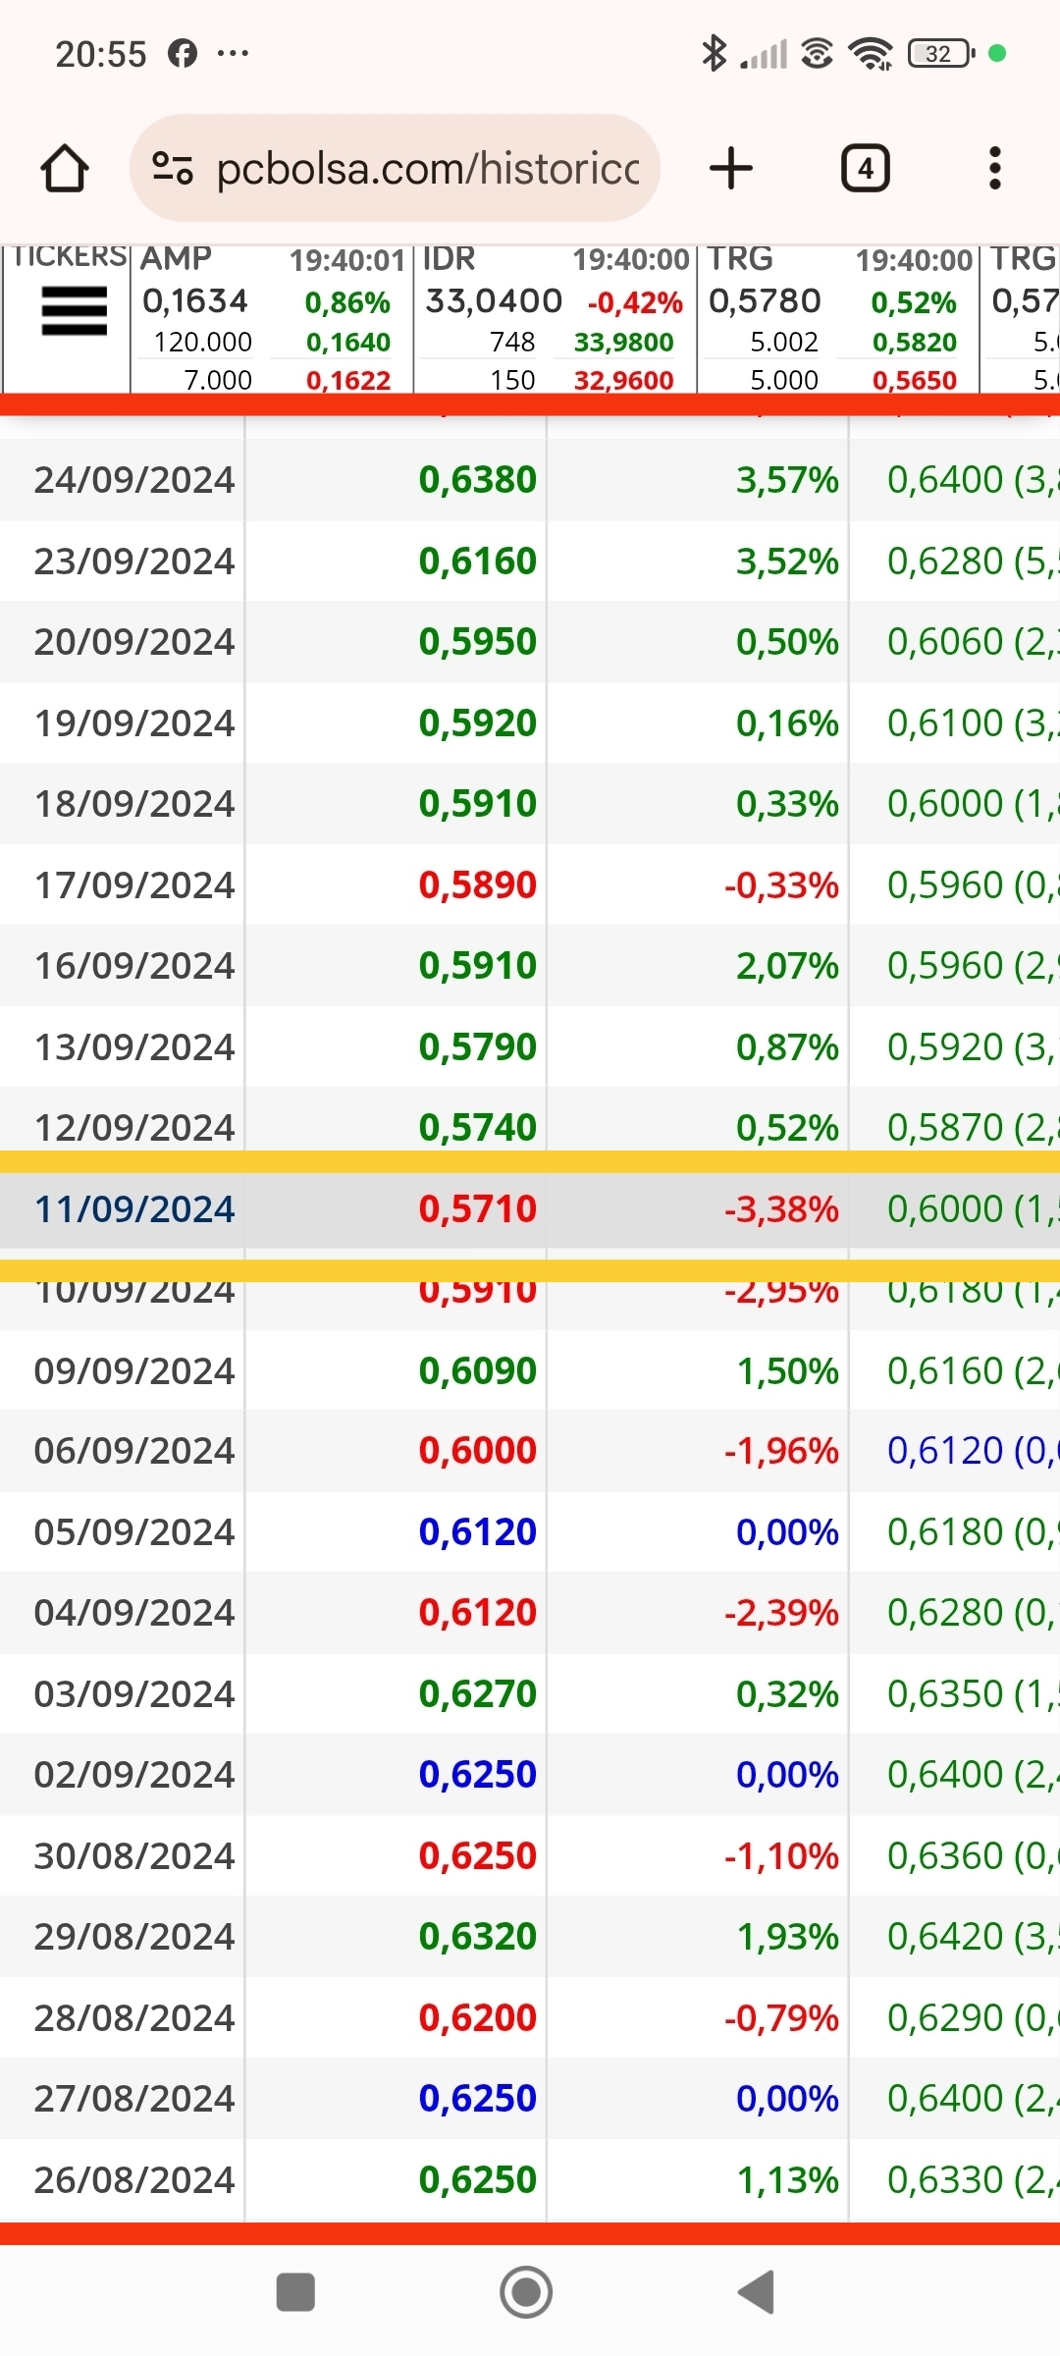This screenshot has width=1060, height=2356.
Task: Select the IDR ticker quote box
Action: click(x=556, y=319)
